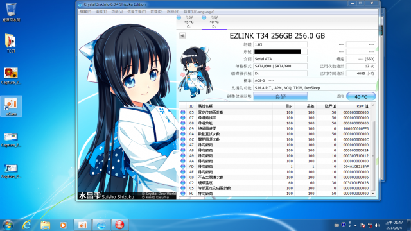Switch to oCam taskbar button
This screenshot has width=411, height=231.
[82, 225]
